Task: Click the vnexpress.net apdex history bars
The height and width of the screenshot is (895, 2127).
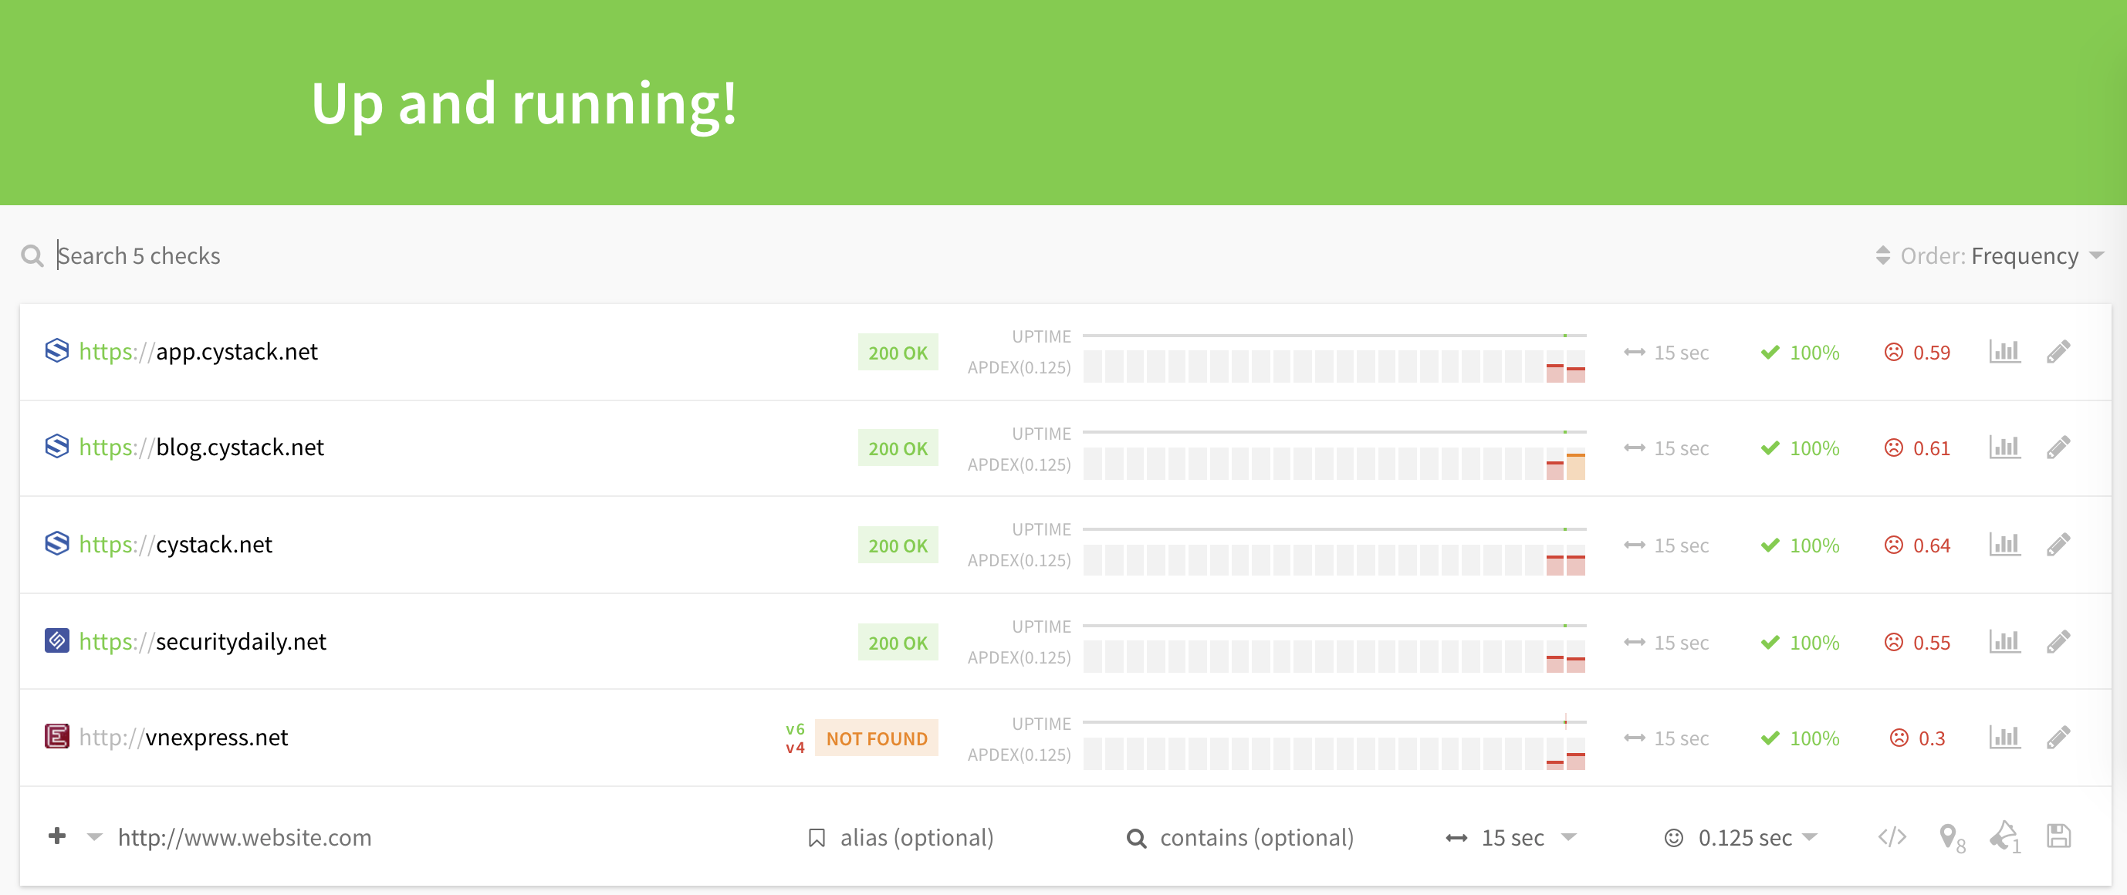Action: click(x=1334, y=755)
